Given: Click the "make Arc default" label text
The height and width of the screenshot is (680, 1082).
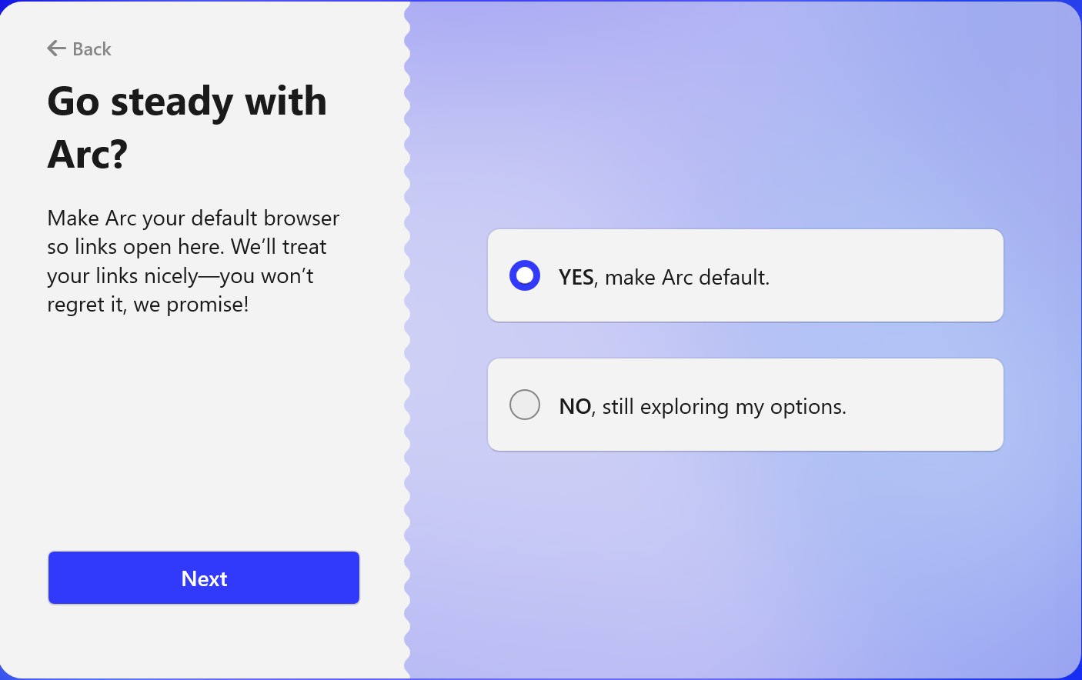Looking at the screenshot, I should [x=686, y=277].
